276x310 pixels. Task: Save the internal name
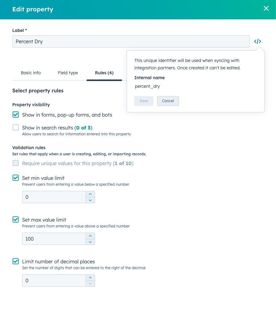click(144, 101)
